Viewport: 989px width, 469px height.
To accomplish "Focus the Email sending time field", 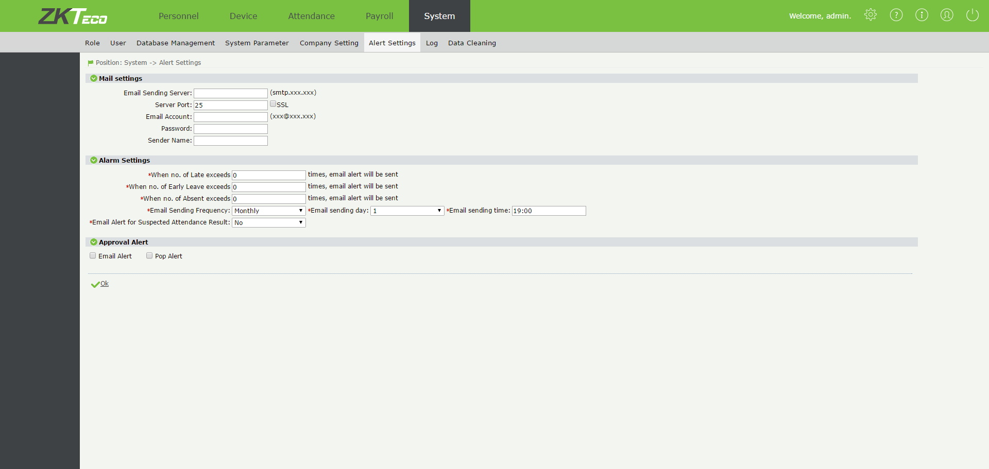I will (x=549, y=211).
